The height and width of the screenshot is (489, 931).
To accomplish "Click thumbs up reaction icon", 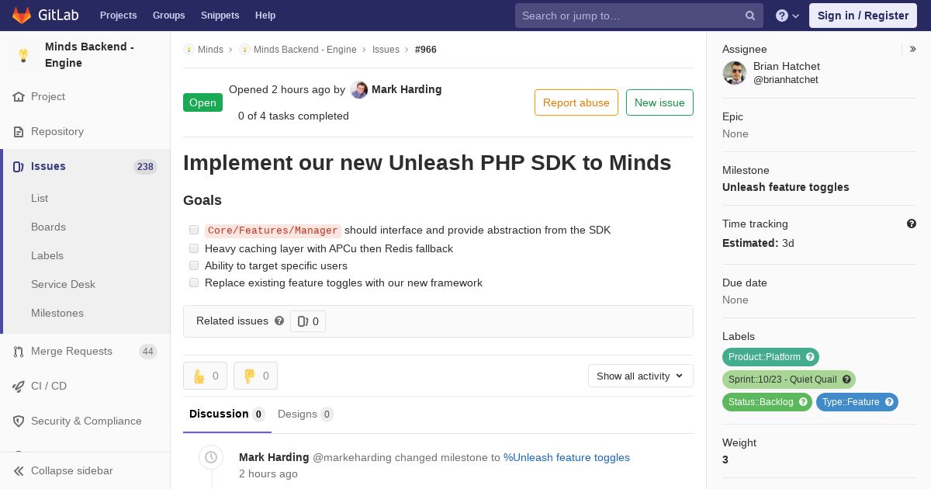I will (x=199, y=376).
